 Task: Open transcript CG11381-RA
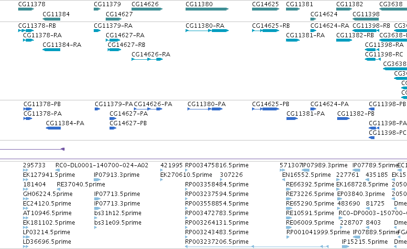(x=306, y=35)
